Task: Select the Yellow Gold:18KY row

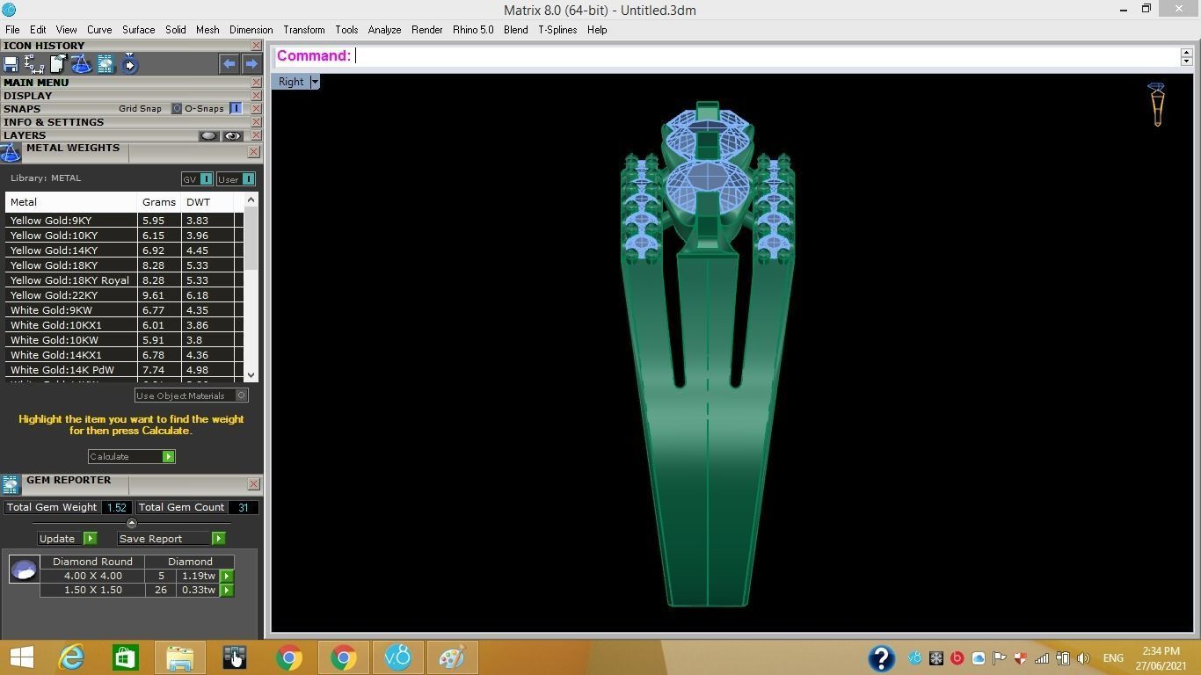Action: click(x=124, y=265)
